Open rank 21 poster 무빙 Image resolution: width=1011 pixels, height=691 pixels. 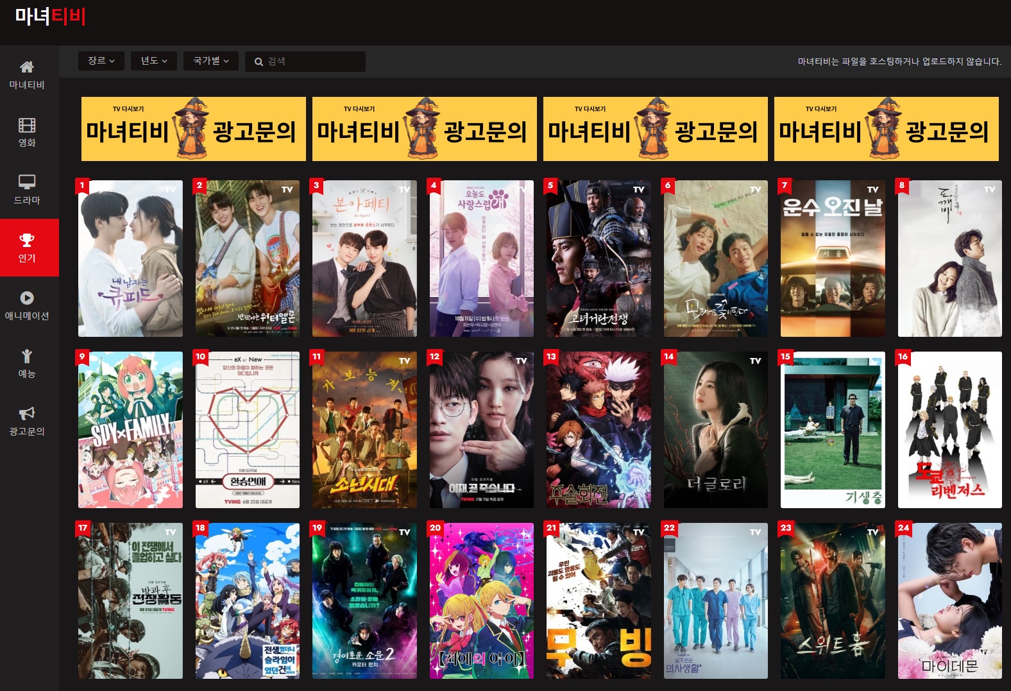tap(599, 601)
